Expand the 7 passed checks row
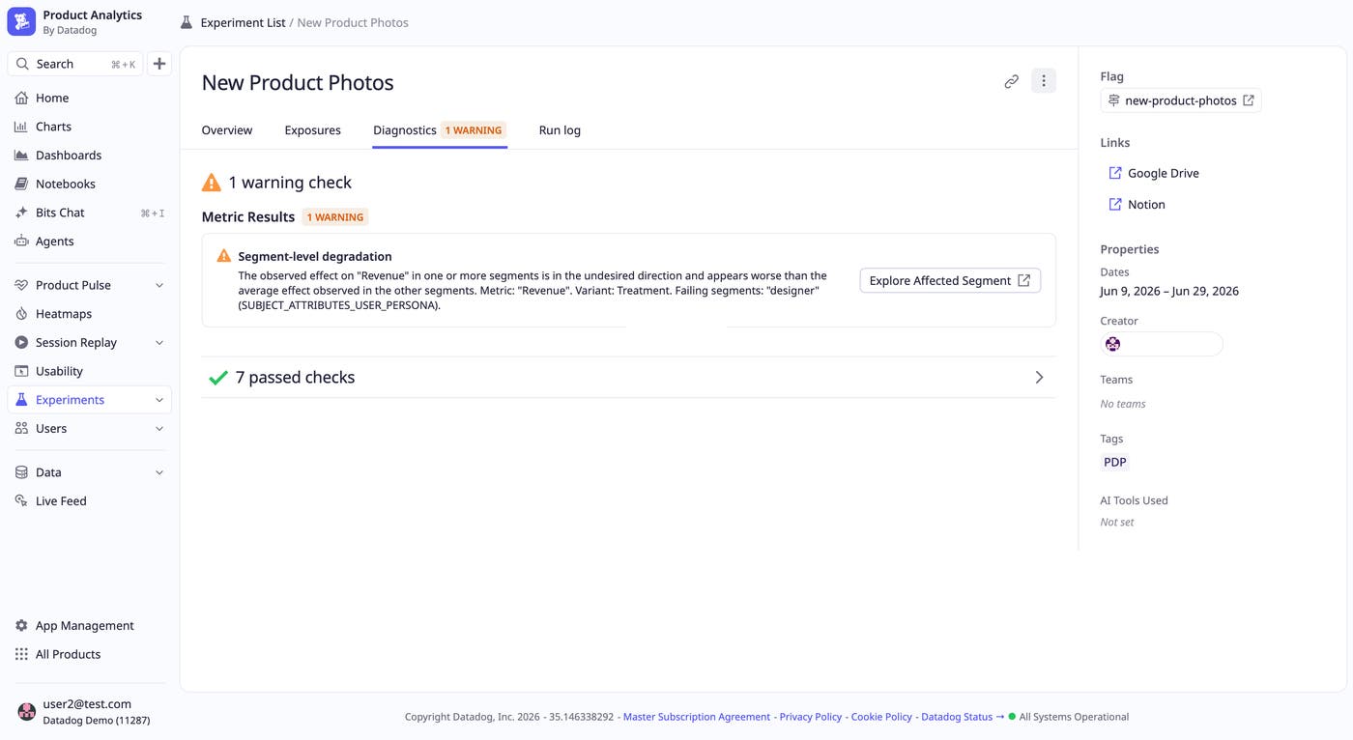The image size is (1353, 740). pyautogui.click(x=628, y=378)
